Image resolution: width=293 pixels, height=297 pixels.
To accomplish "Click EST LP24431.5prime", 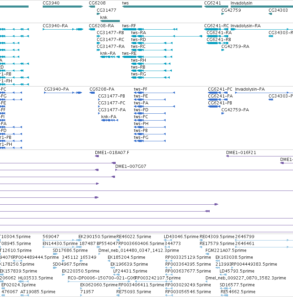I will click(130, 271).
